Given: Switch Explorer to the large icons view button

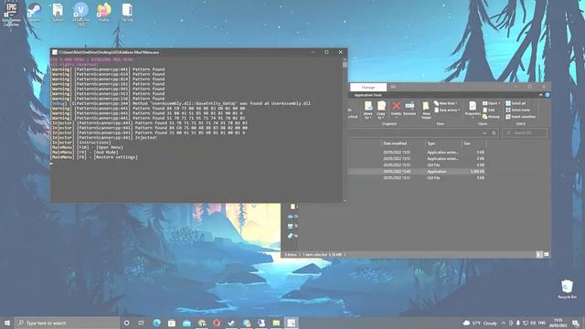Looking at the screenshot, I should [547, 254].
